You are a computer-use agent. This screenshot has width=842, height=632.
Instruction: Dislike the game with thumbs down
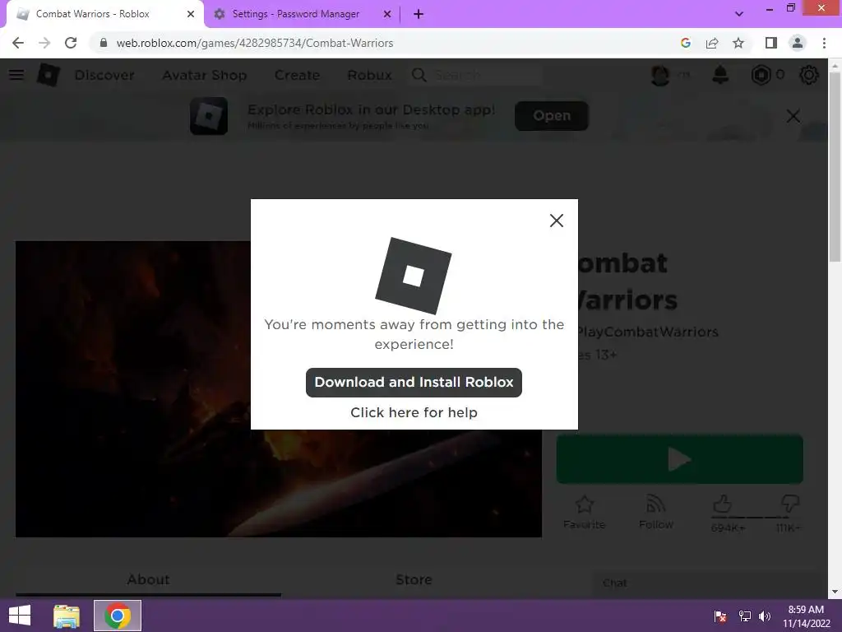pyautogui.click(x=789, y=504)
